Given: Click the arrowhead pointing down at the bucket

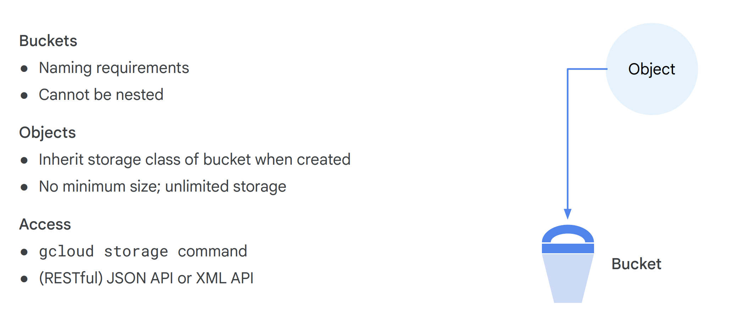Looking at the screenshot, I should [567, 214].
